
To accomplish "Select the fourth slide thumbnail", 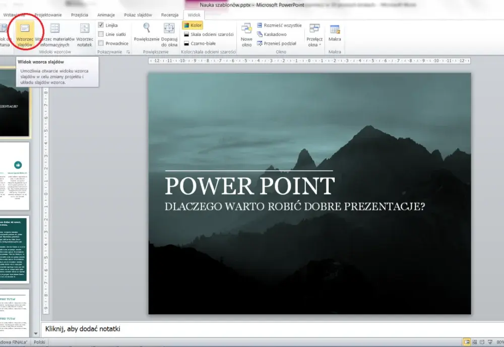I will pyautogui.click(x=14, y=313).
